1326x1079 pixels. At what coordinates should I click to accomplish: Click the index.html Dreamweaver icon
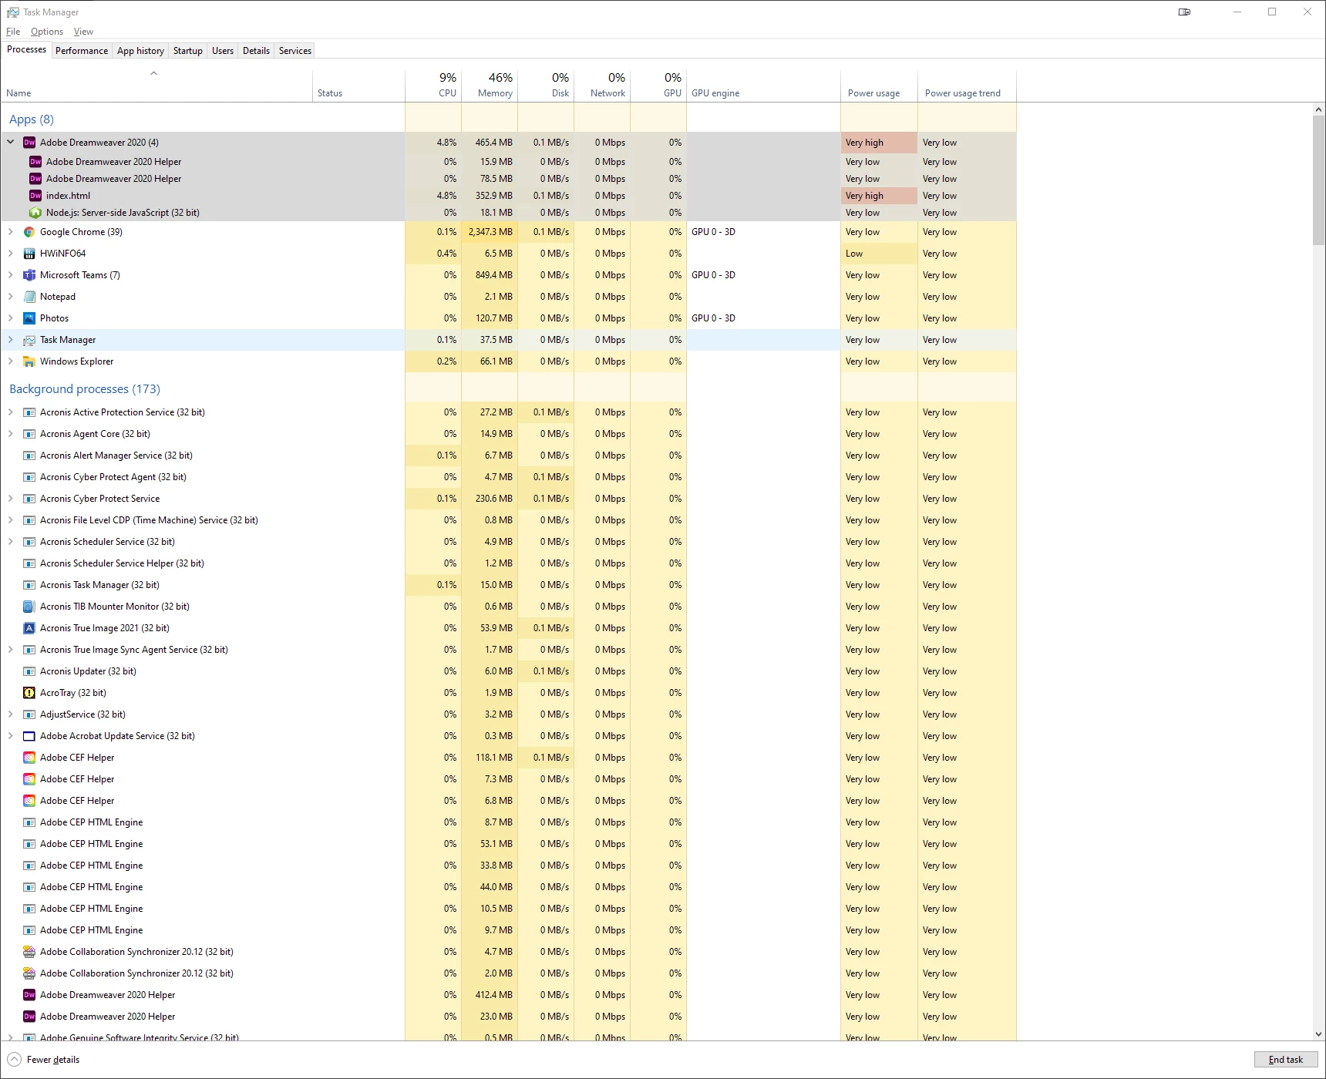35,196
